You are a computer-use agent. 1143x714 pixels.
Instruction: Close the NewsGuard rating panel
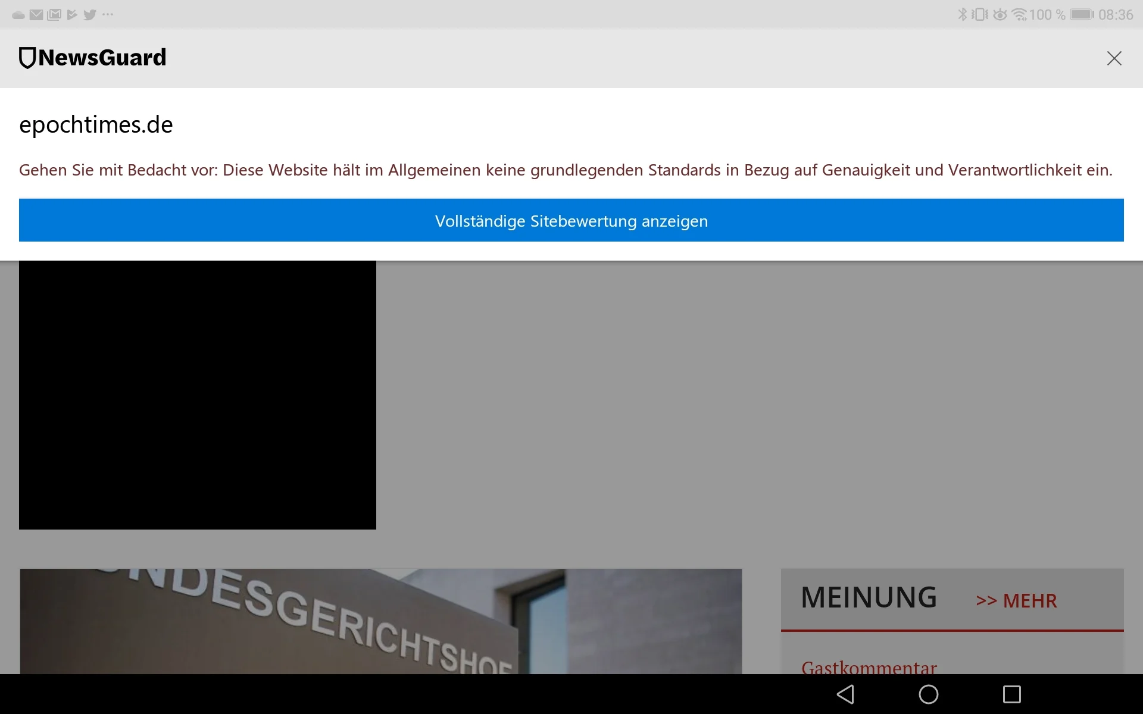tap(1114, 58)
